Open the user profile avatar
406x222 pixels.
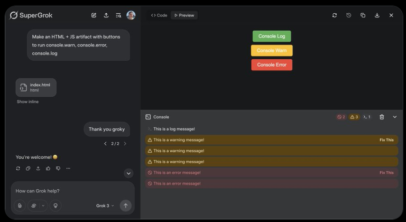pyautogui.click(x=131, y=15)
